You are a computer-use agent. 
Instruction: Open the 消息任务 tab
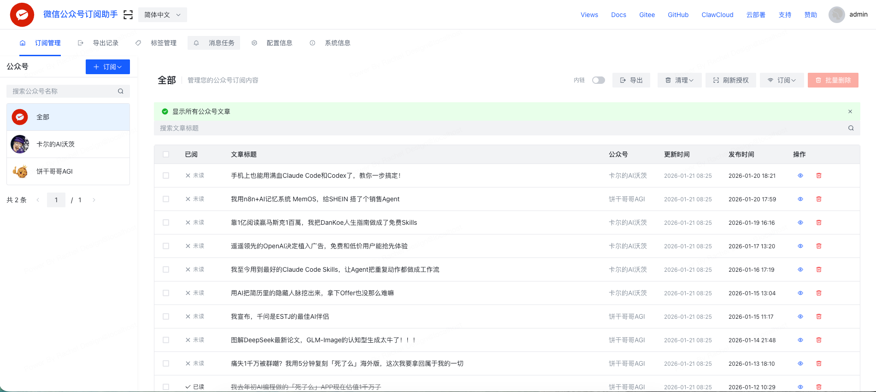(214, 43)
